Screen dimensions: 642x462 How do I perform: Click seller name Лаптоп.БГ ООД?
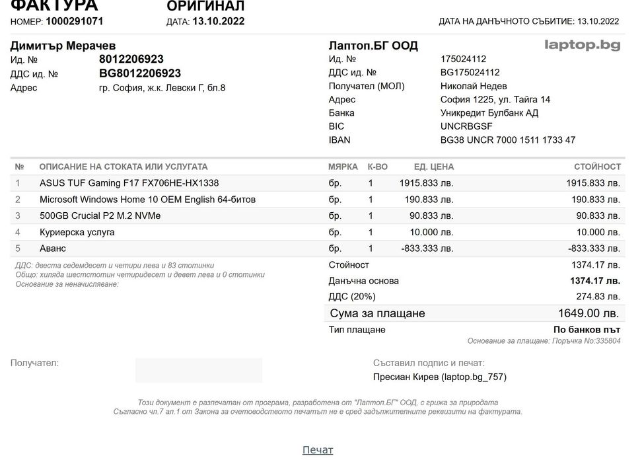coord(373,46)
